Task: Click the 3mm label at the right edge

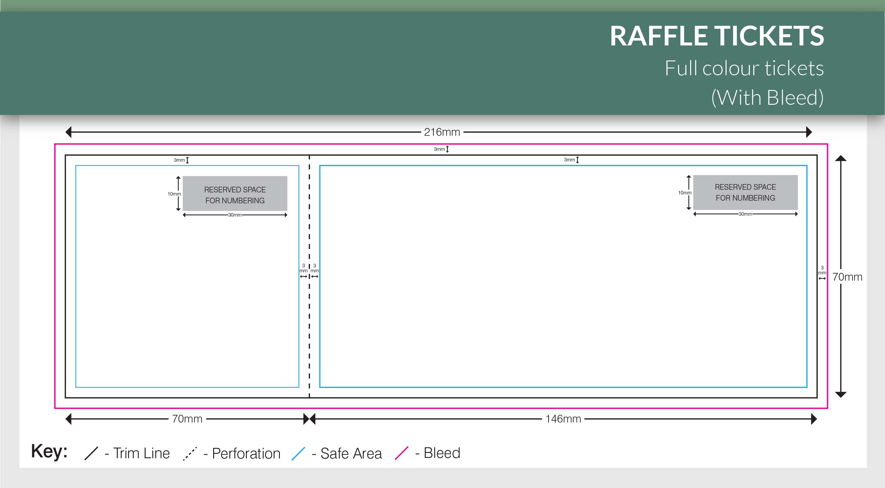Action: point(822,270)
